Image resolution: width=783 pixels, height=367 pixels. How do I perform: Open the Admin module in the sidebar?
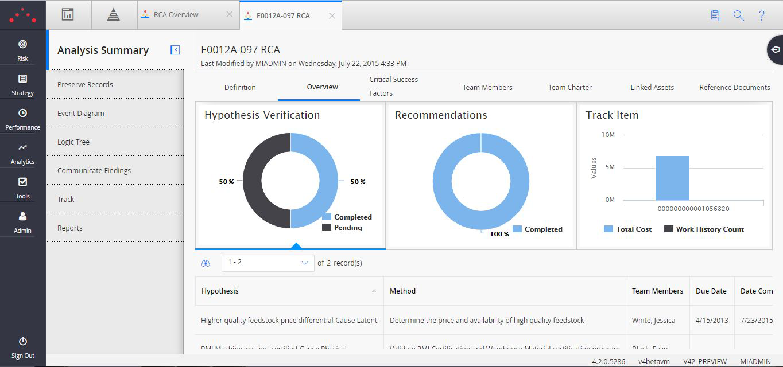tap(22, 222)
